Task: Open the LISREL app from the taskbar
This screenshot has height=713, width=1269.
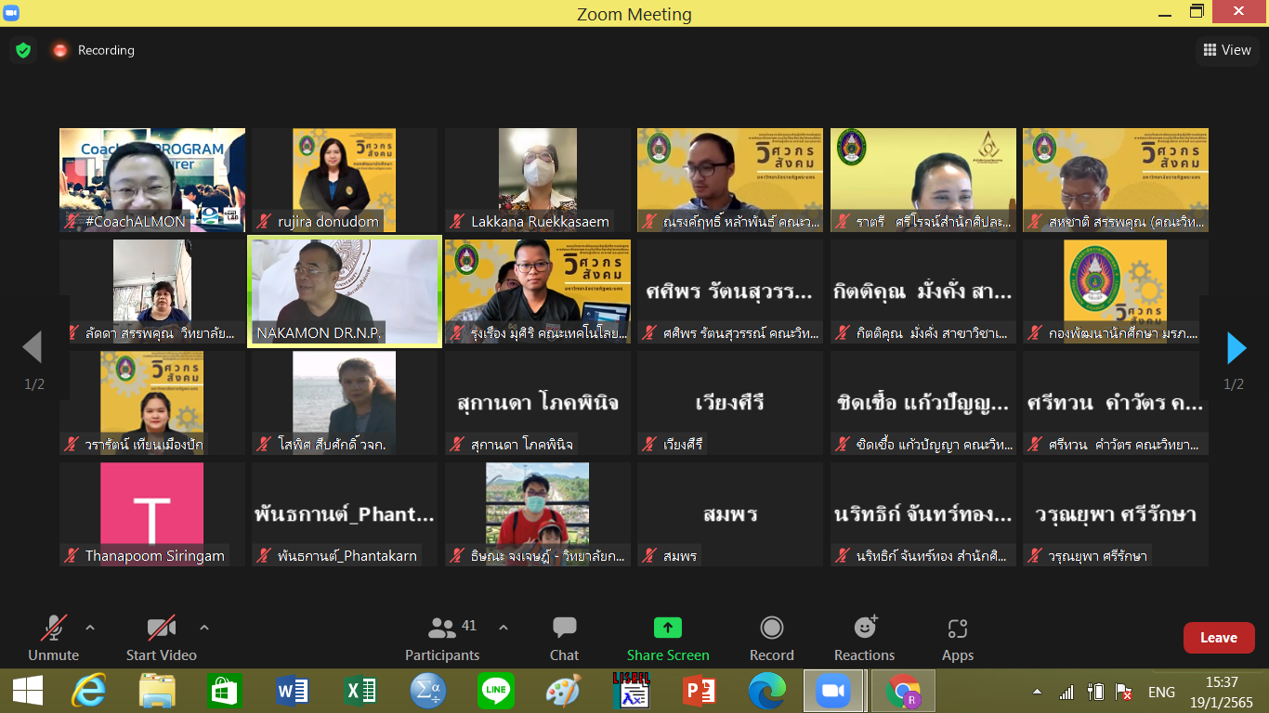Action: [x=631, y=691]
